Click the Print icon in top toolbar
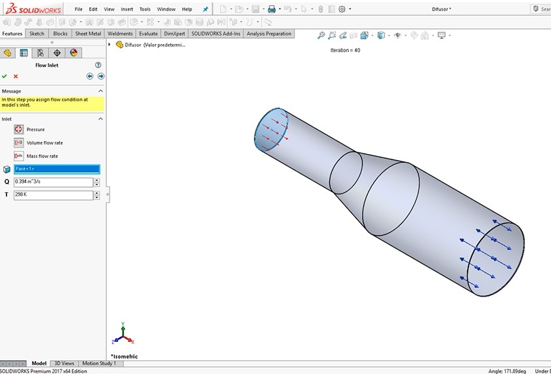 pos(271,9)
